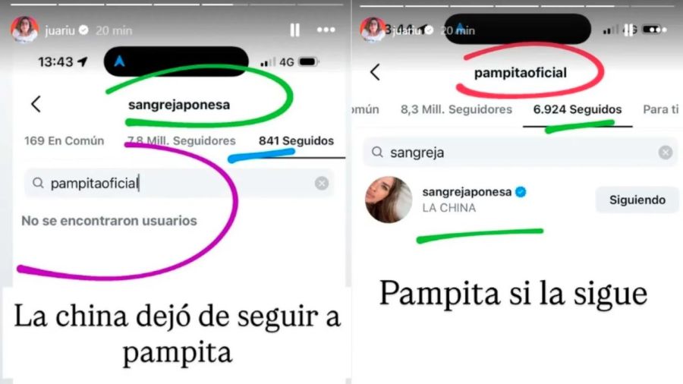The image size is (683, 384).
Task: Go back from pampitaoficial profile list
Action: pos(375,72)
